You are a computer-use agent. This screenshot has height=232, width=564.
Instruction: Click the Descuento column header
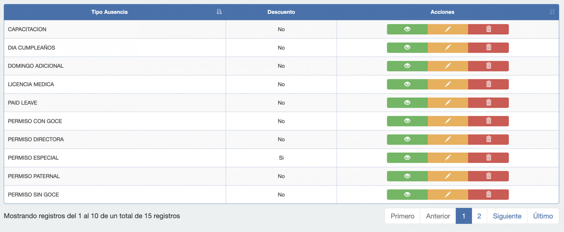point(281,12)
